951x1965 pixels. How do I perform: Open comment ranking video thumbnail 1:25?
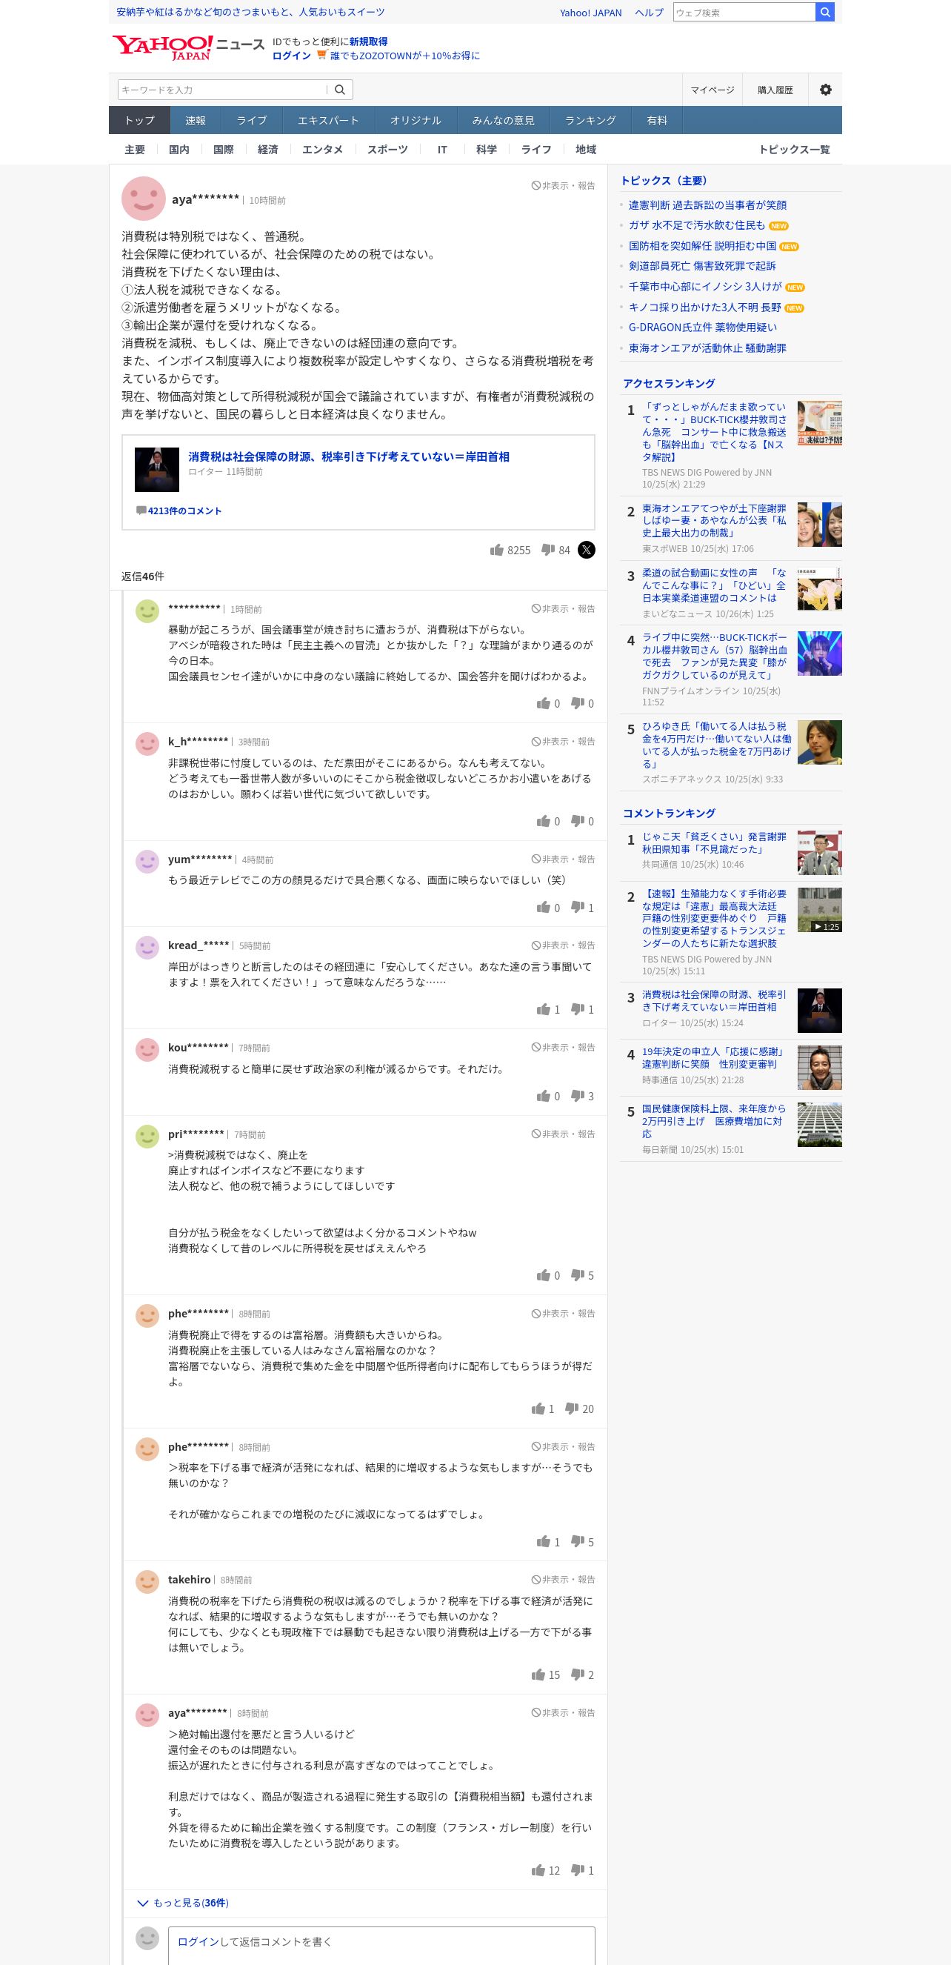click(820, 910)
